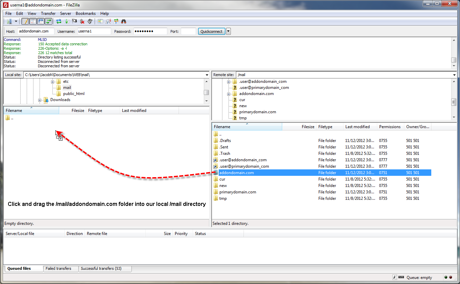Screen dimensions: 460x284
Task: Toggle the local directory tree view
Action: pos(33,21)
